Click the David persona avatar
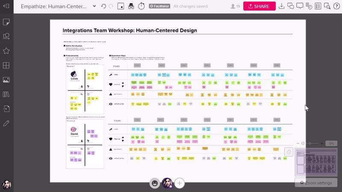This screenshot has width=342, height=192. (74, 129)
